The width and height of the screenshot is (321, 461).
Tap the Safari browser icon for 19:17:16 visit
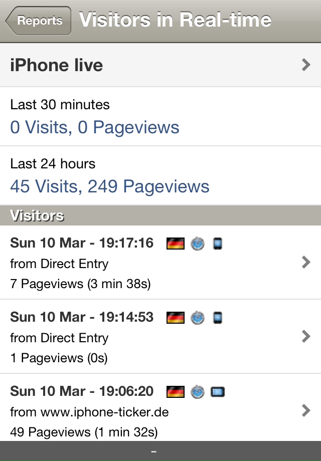click(x=198, y=244)
